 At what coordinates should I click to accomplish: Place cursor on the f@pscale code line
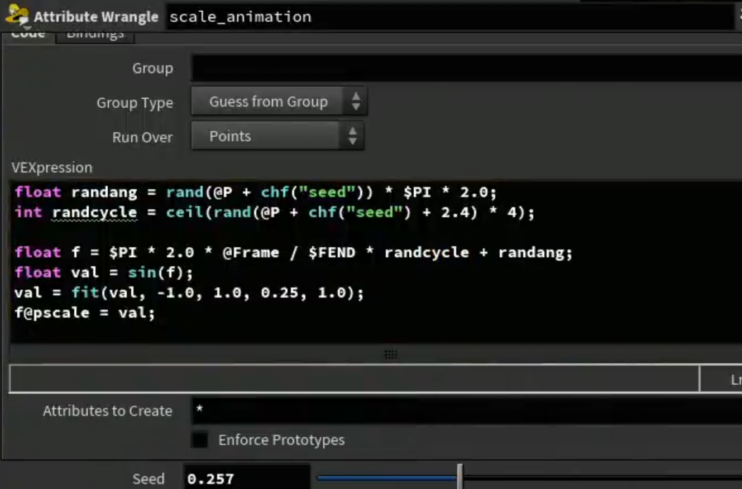[85, 313]
